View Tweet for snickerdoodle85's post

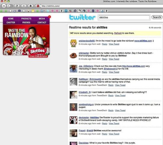point(114,44)
